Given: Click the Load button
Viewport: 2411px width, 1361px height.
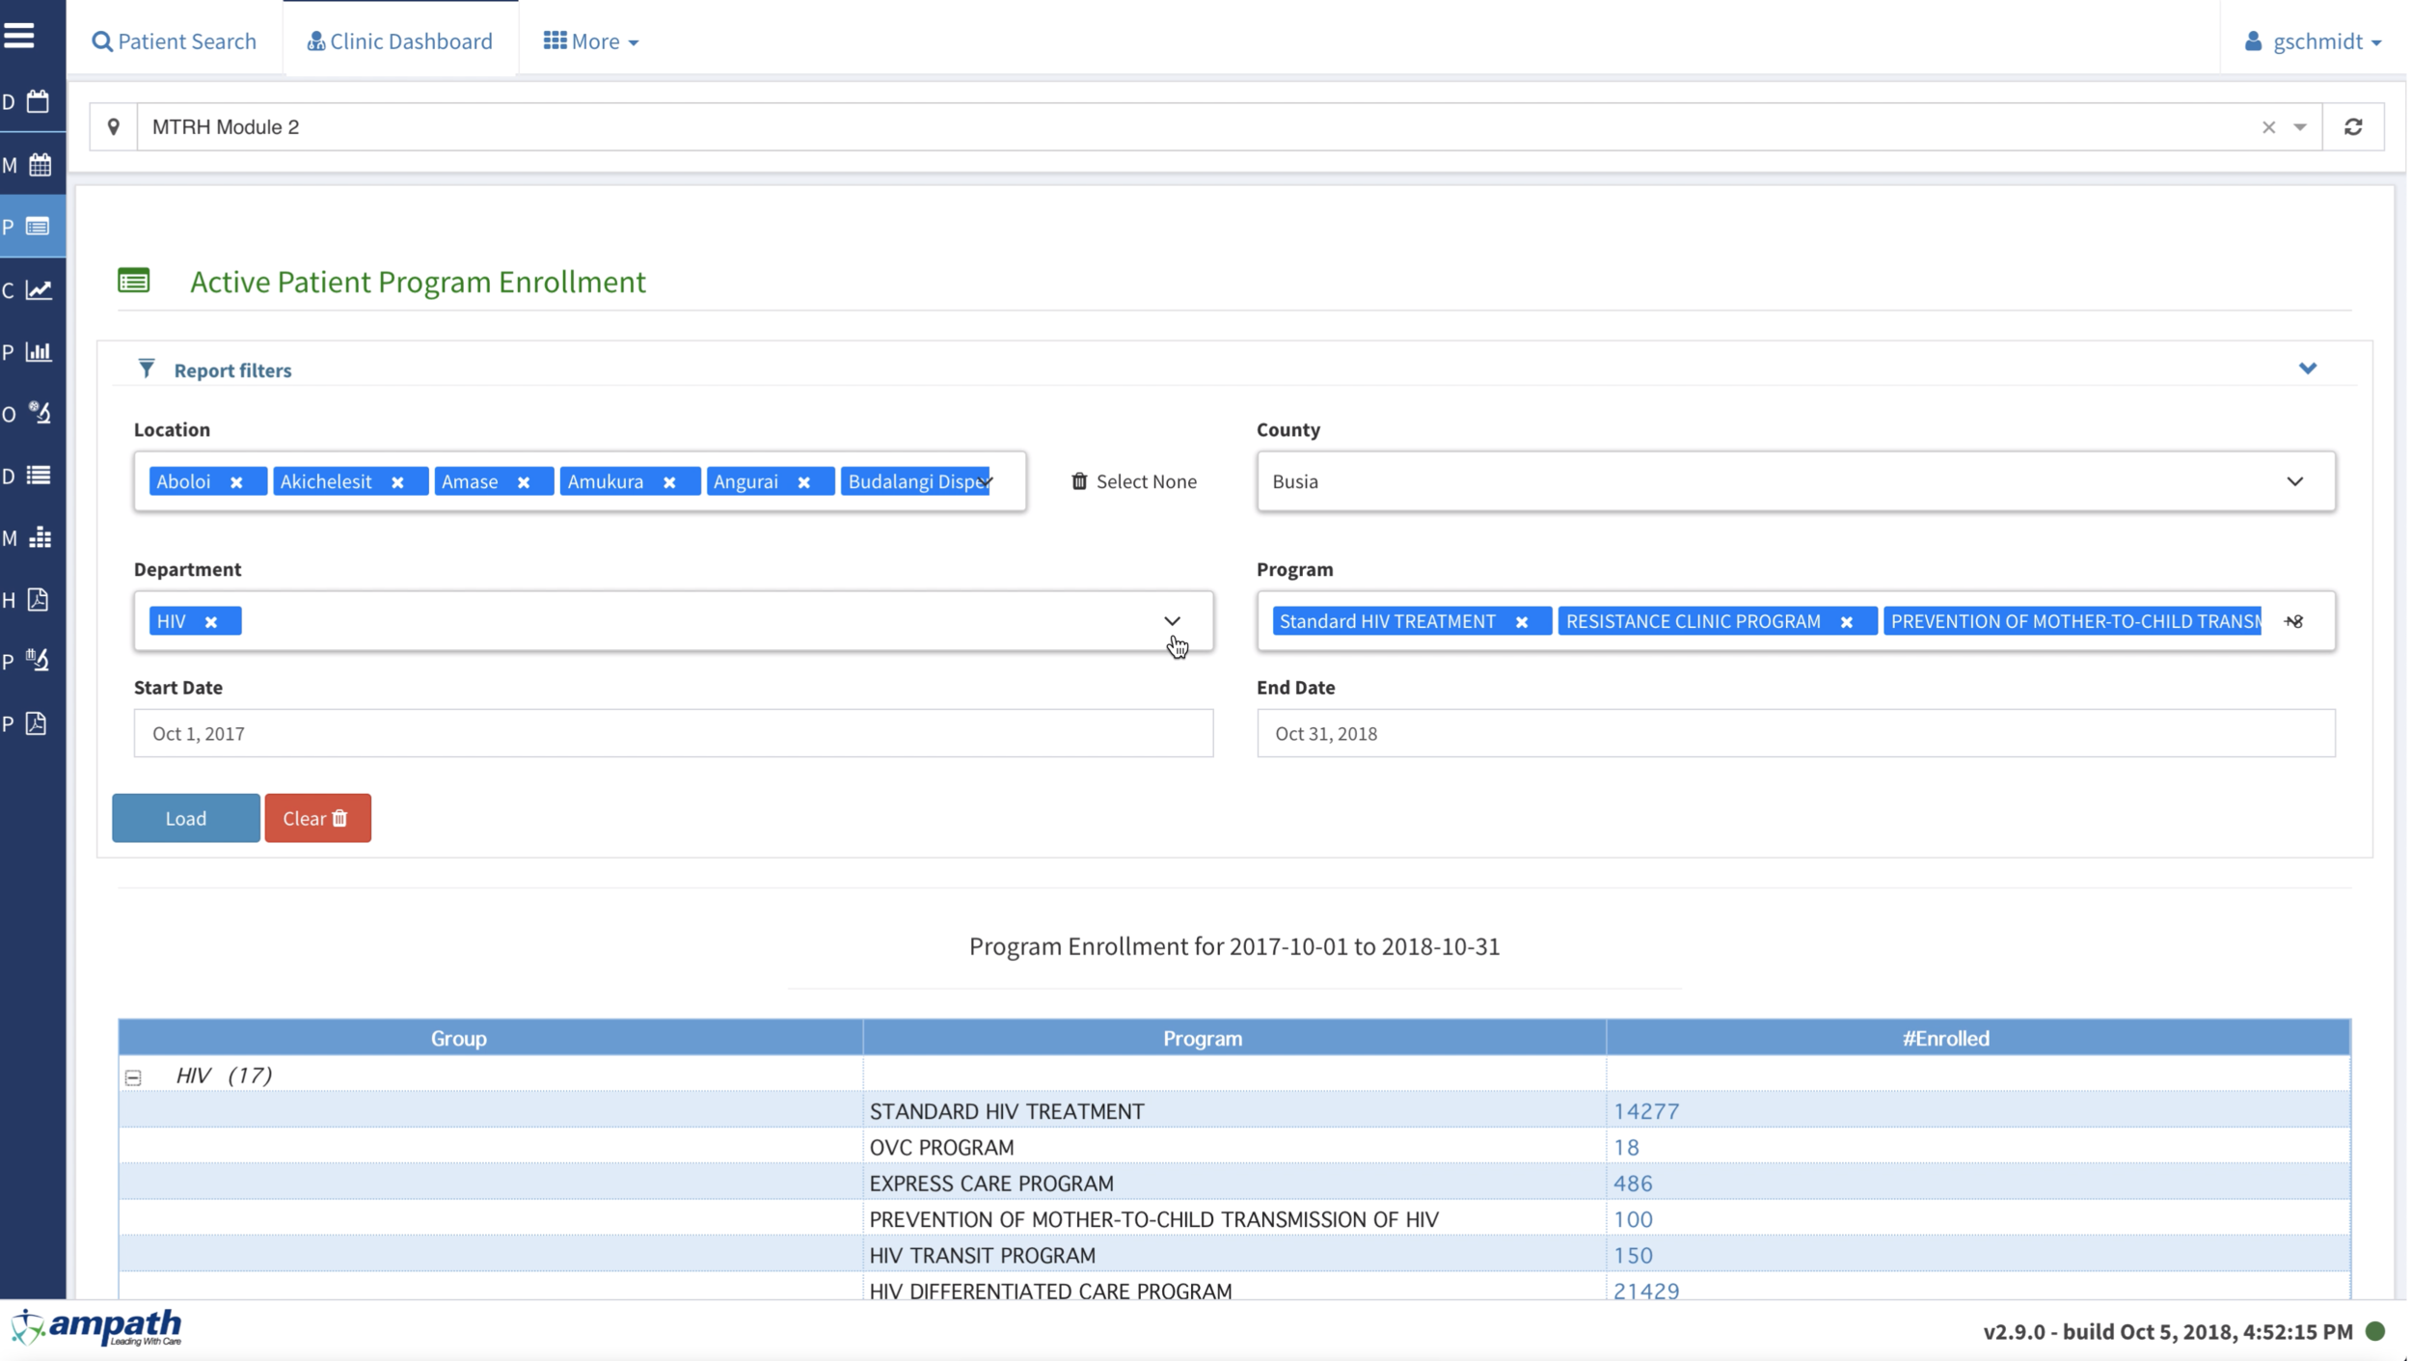Looking at the screenshot, I should pos(186,818).
